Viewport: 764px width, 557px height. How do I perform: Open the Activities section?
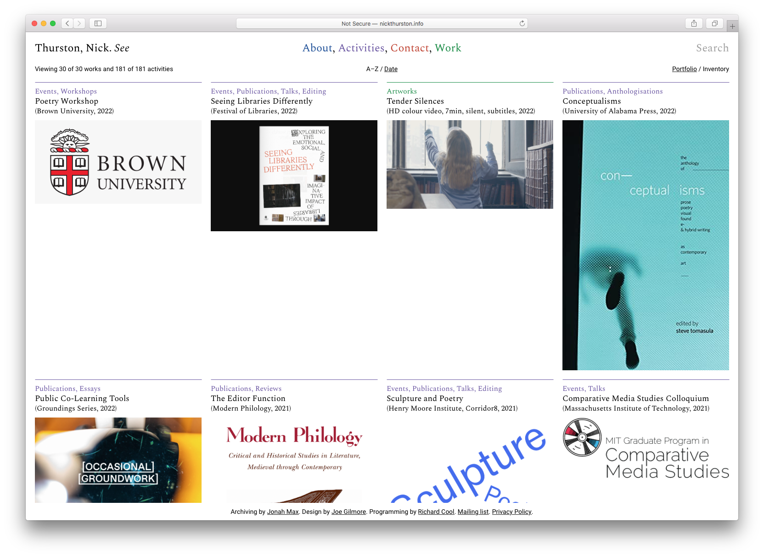tap(361, 48)
